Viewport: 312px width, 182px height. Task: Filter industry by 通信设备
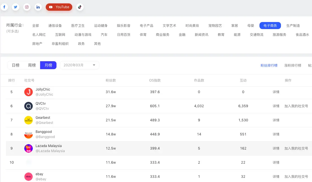click(x=55, y=25)
